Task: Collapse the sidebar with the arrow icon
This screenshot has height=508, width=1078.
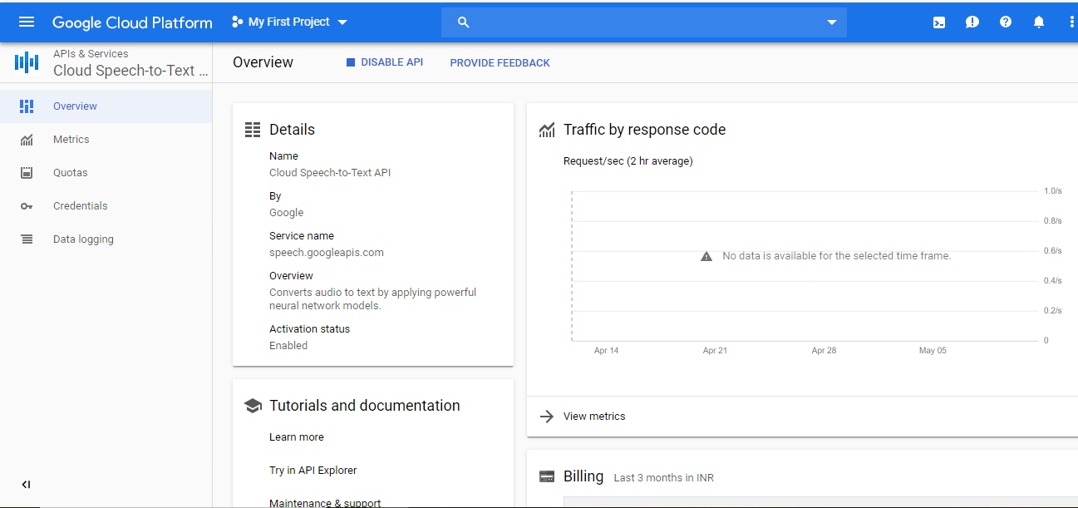Action: [26, 485]
